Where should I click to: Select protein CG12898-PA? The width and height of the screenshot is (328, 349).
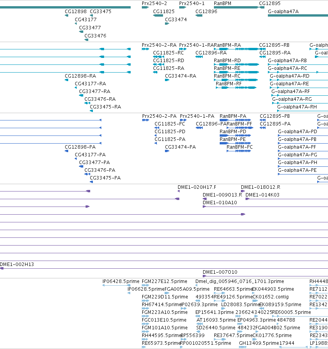click(x=80, y=147)
